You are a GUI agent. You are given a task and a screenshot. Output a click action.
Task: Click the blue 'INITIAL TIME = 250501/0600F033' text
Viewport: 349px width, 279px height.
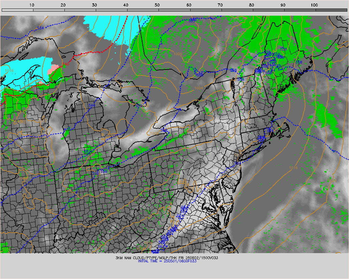tap(167, 261)
